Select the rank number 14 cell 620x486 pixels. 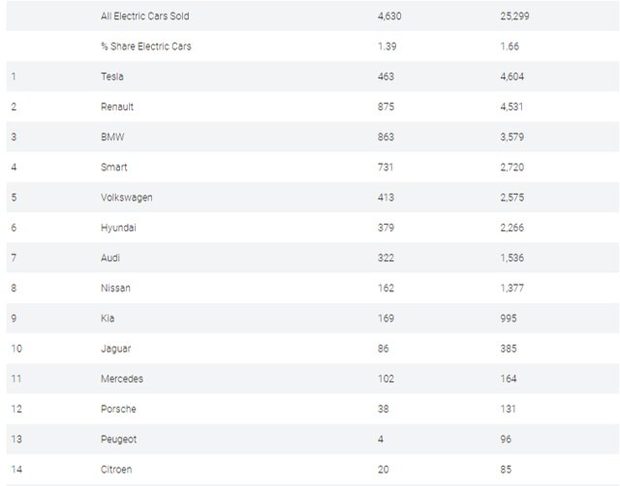point(15,470)
